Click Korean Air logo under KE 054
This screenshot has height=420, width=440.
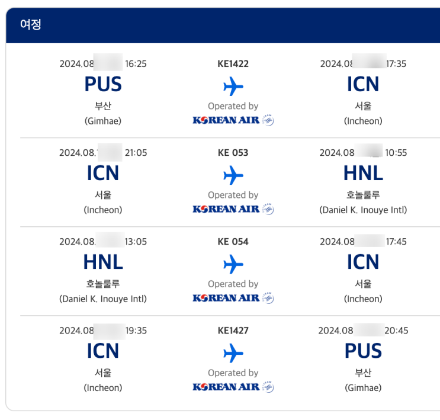tap(233, 298)
